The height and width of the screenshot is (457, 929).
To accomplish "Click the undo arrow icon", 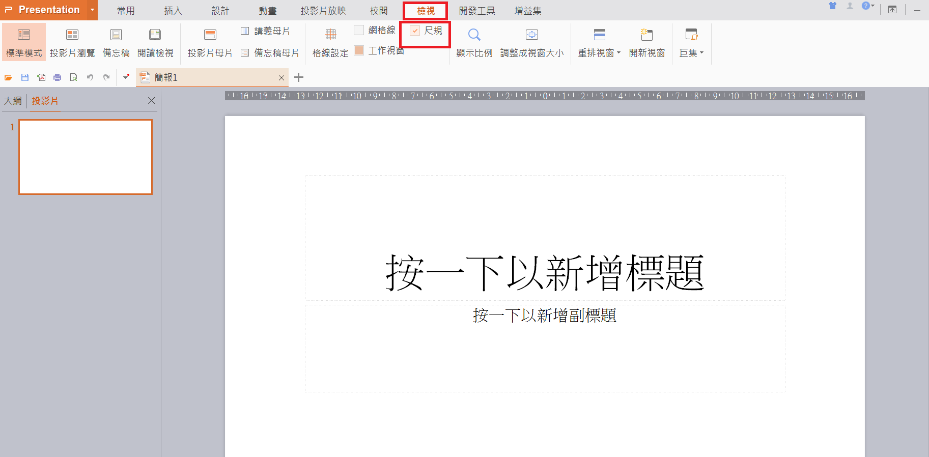I will click(x=90, y=77).
